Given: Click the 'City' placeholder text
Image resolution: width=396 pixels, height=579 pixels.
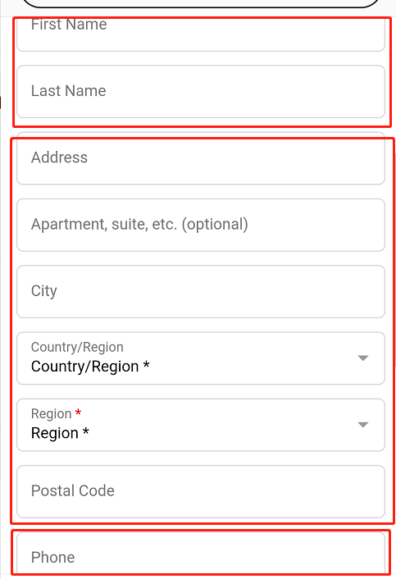Looking at the screenshot, I should pos(44,291).
